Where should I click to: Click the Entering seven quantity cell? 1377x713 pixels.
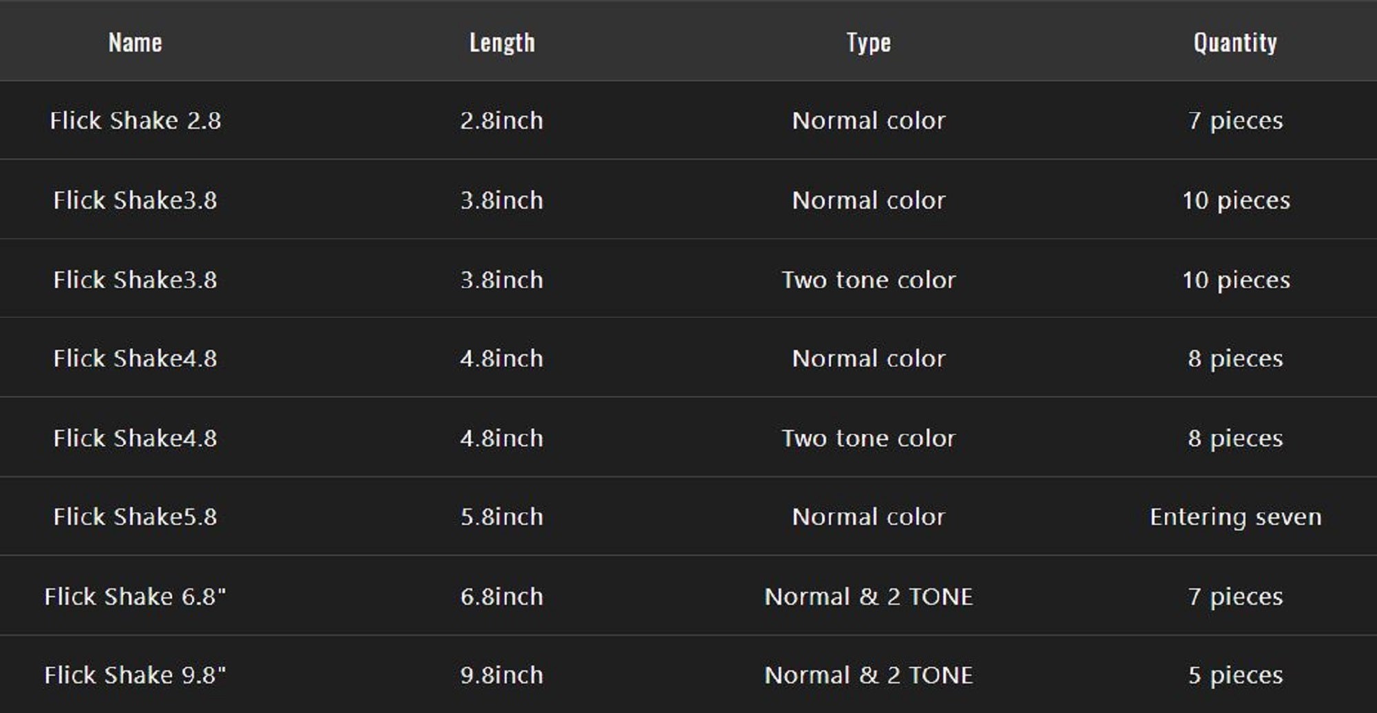tap(1235, 517)
